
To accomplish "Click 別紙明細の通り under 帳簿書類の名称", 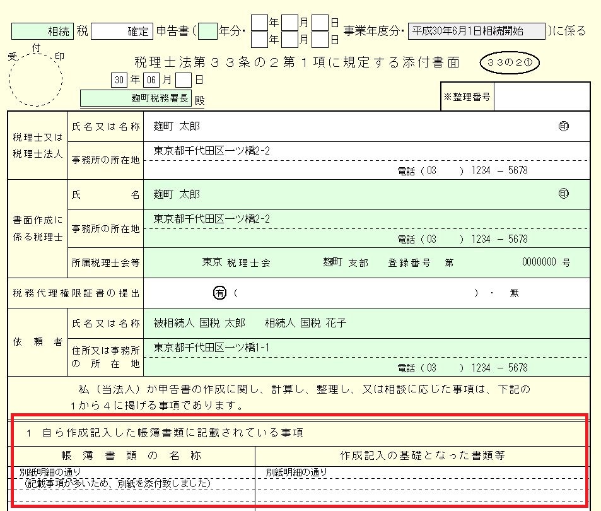I will click(x=50, y=473).
